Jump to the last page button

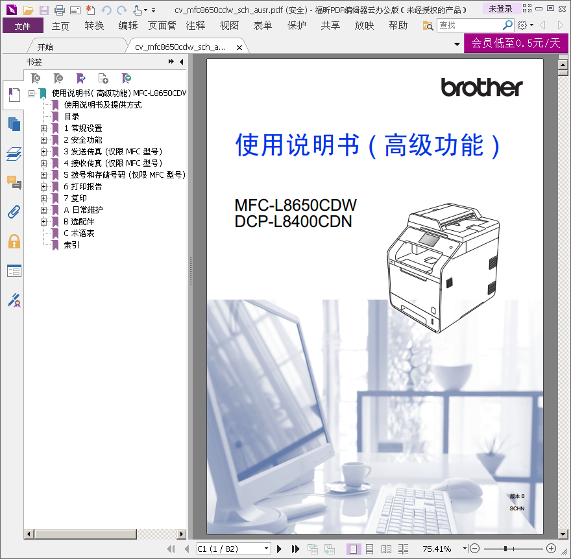tap(295, 549)
